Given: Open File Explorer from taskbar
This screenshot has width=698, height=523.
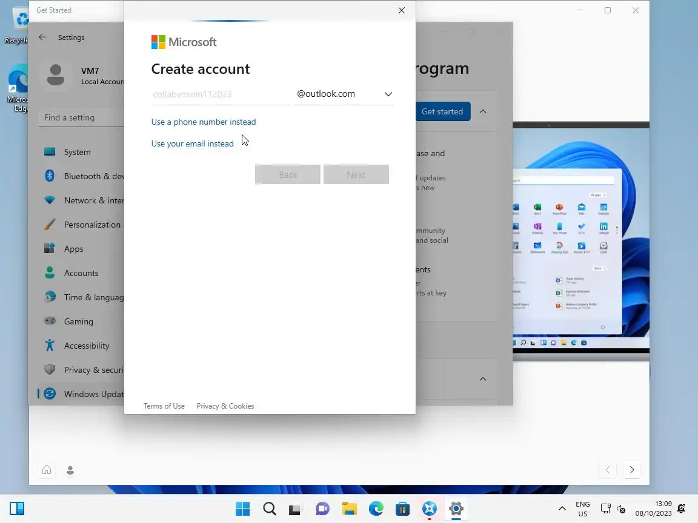Looking at the screenshot, I should [350, 508].
